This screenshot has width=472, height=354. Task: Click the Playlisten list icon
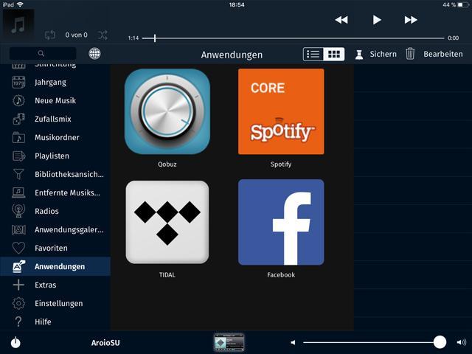[x=18, y=156]
